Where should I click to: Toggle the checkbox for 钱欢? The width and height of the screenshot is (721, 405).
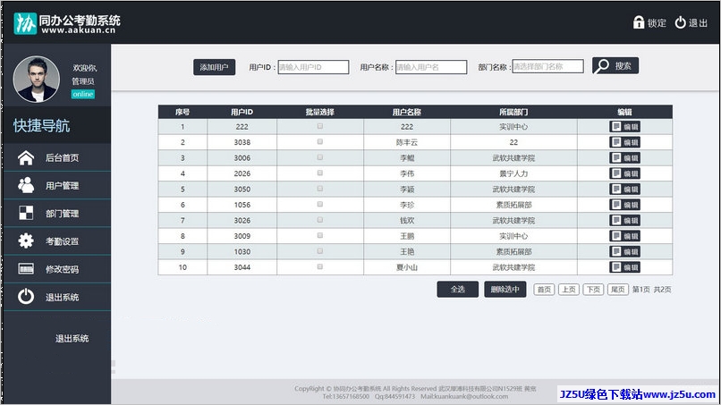tap(320, 220)
